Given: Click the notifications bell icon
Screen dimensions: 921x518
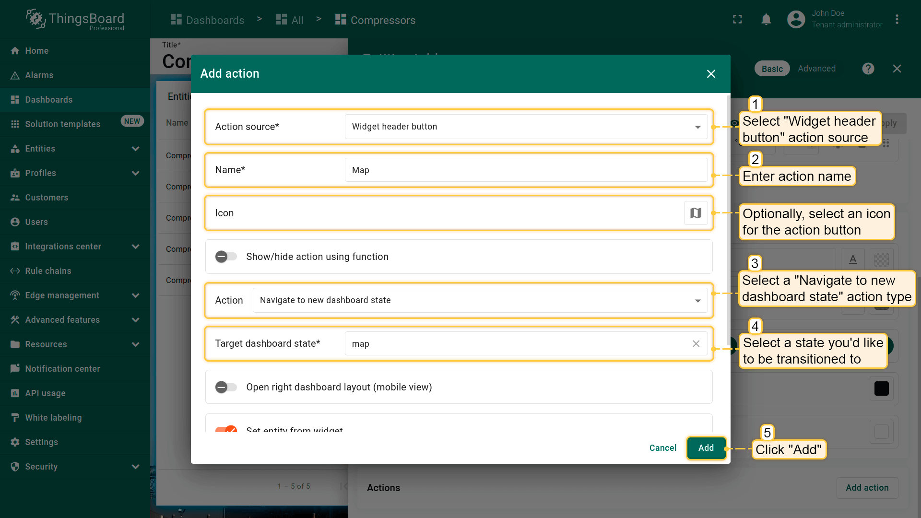Looking at the screenshot, I should [x=766, y=20].
